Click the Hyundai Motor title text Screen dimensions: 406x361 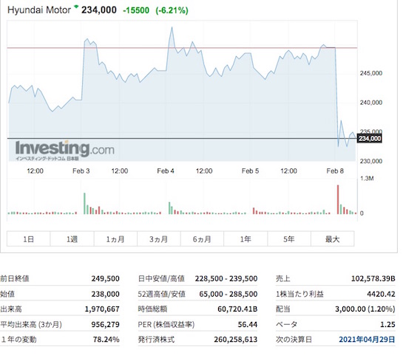coord(39,10)
